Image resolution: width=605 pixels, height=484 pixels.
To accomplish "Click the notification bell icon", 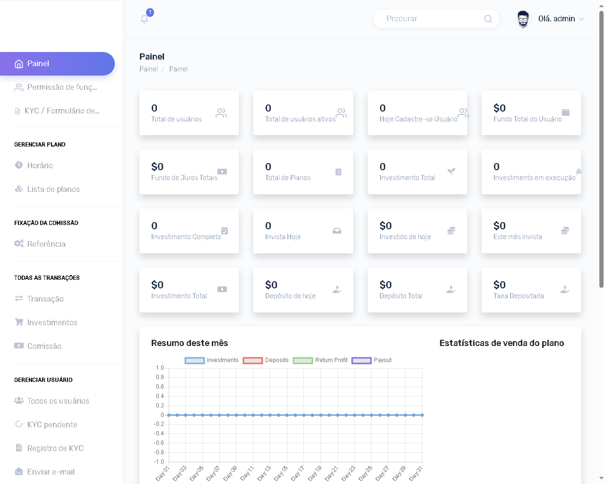I will (x=144, y=19).
